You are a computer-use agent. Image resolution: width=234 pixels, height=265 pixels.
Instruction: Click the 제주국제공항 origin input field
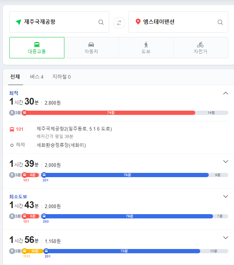59,22
